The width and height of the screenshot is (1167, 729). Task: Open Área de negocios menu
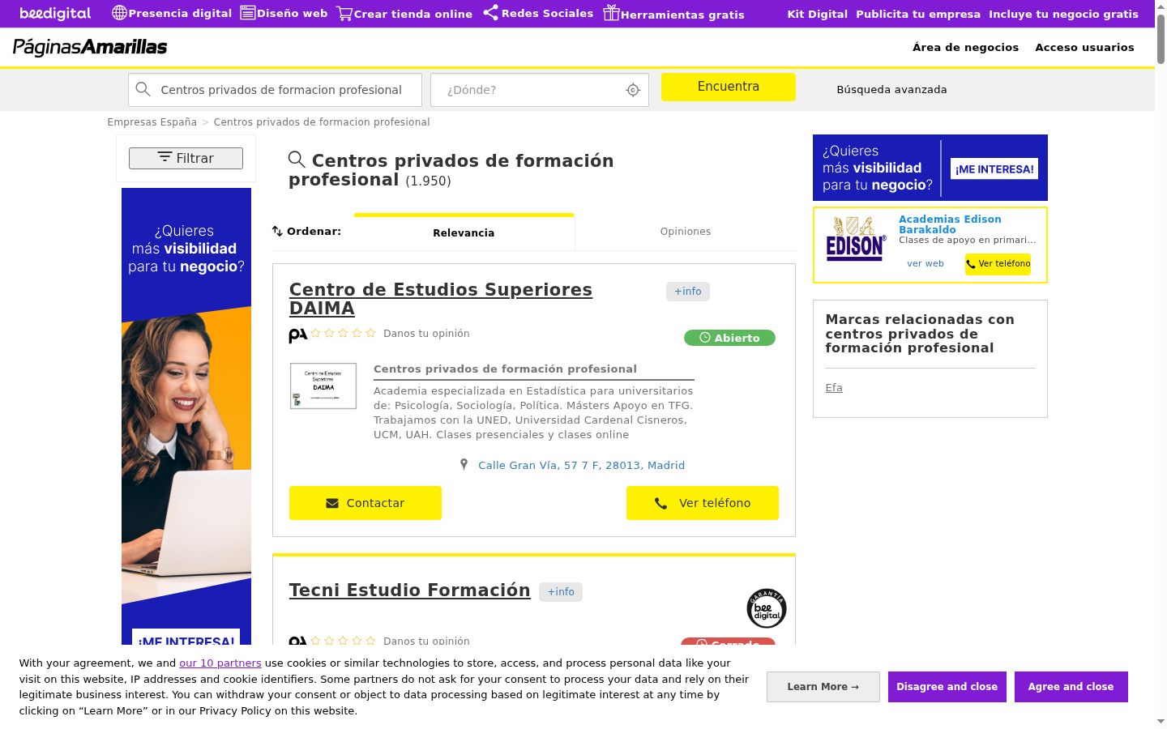[966, 47]
